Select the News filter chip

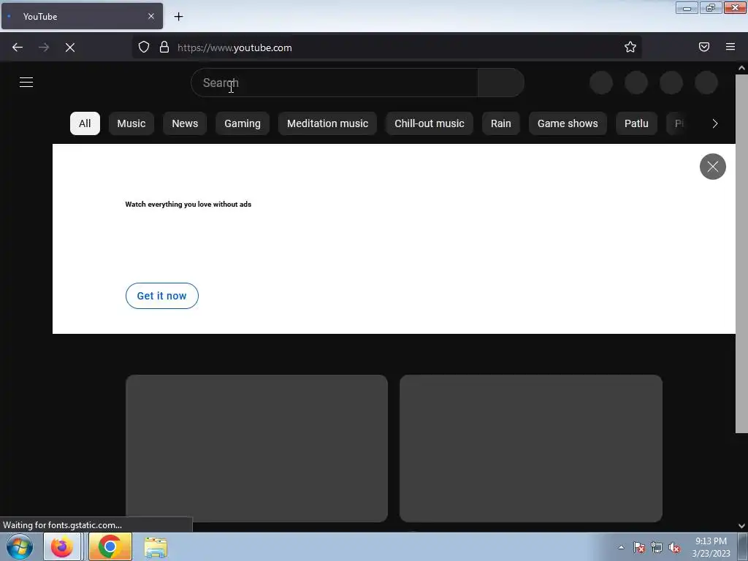click(x=185, y=123)
